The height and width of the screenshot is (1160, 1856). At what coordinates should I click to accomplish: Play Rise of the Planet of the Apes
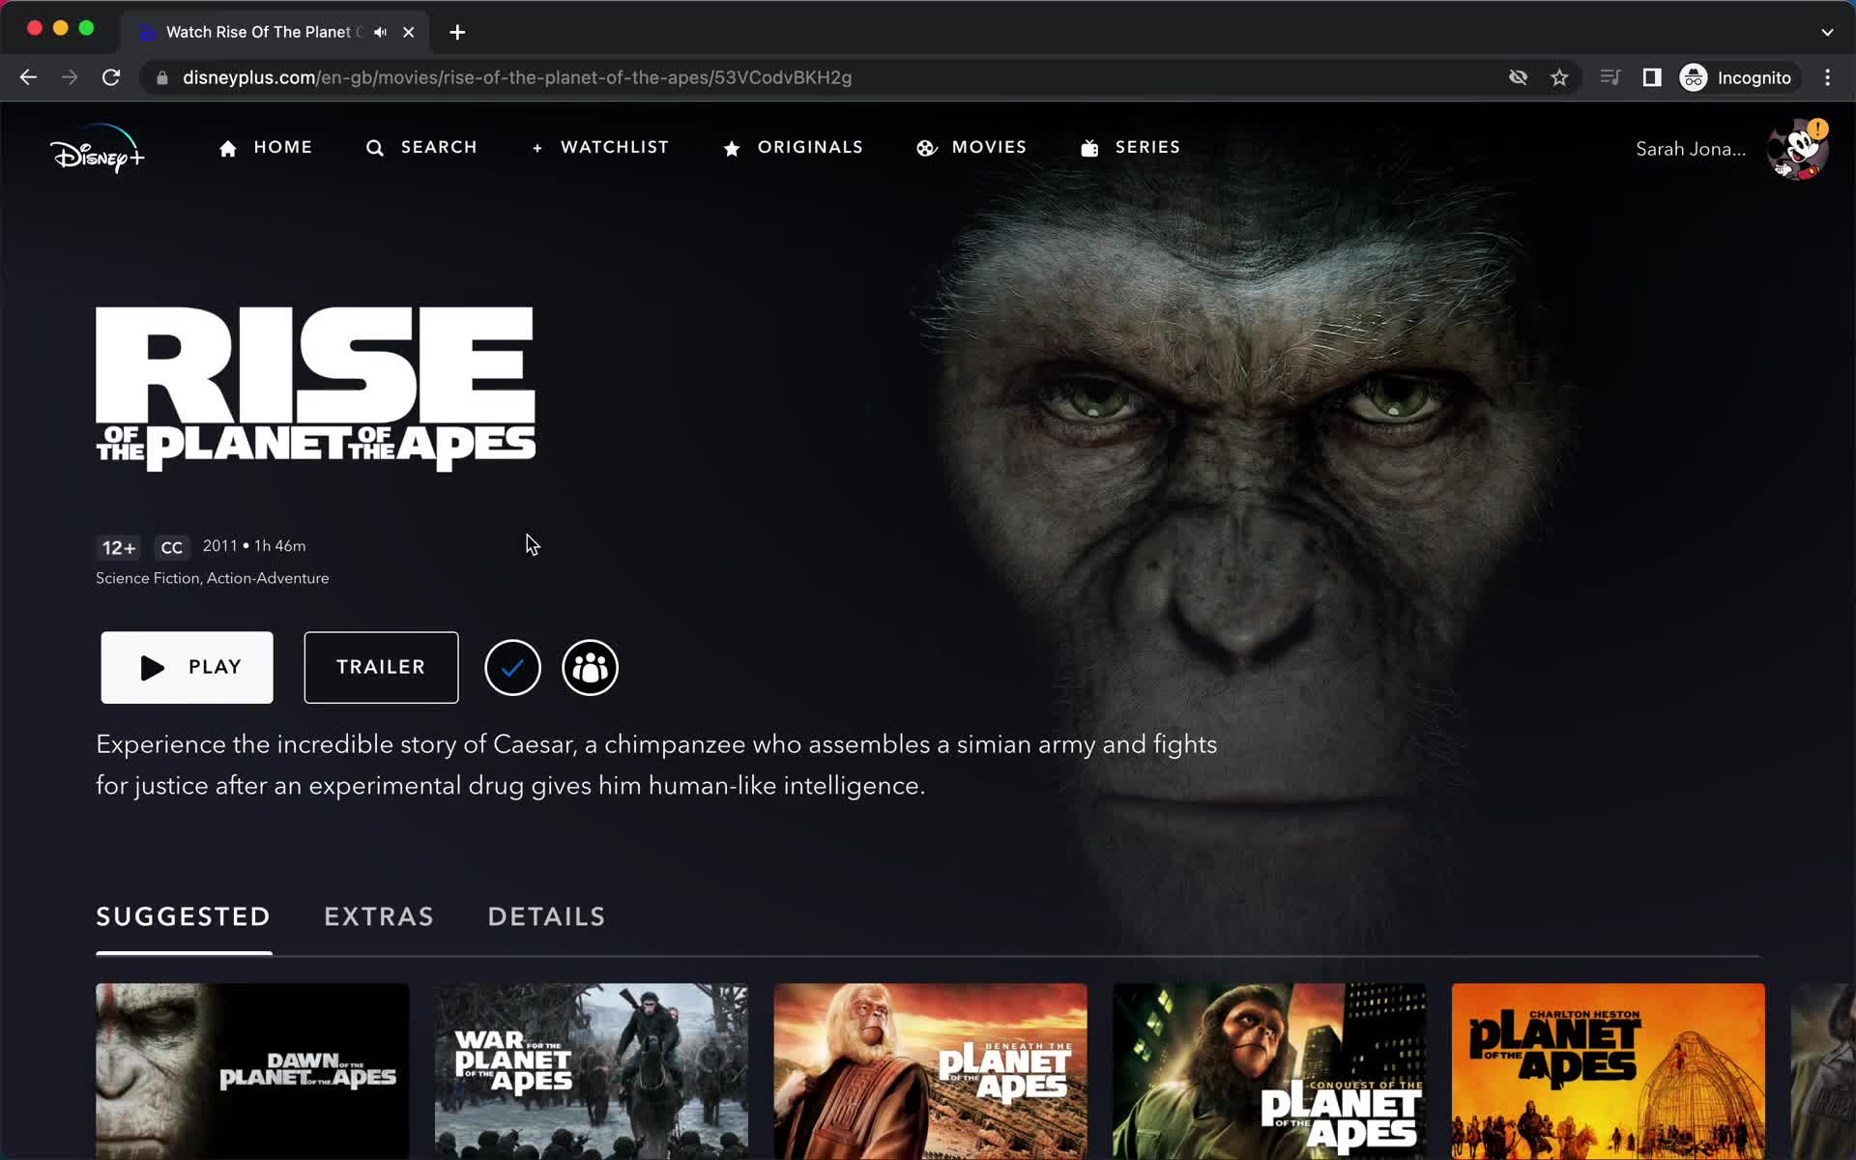[188, 667]
